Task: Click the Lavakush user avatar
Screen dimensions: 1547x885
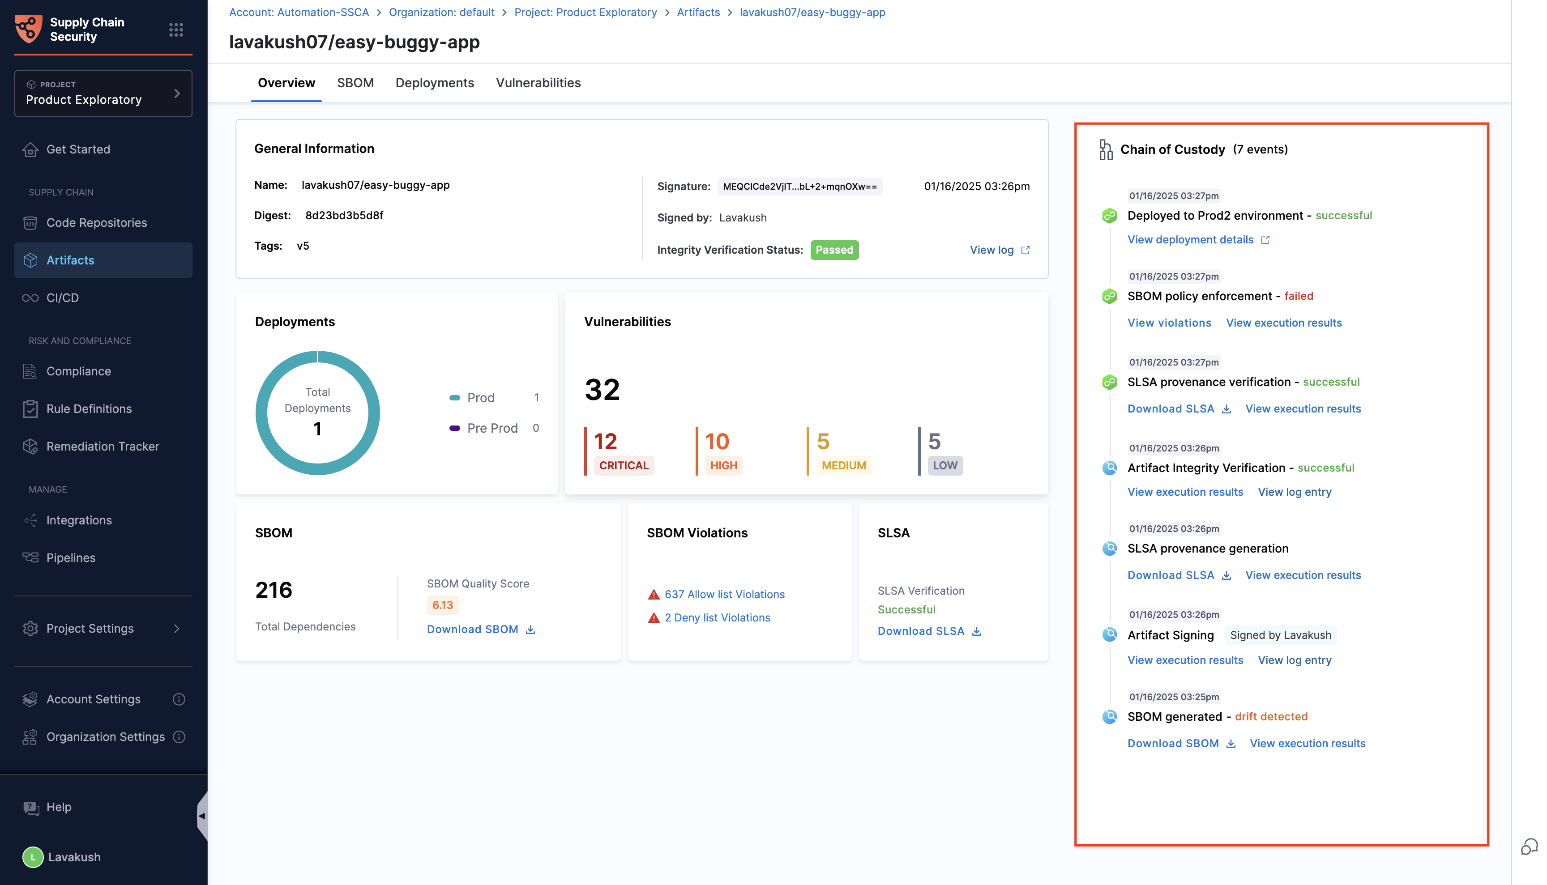Action: [x=33, y=857]
